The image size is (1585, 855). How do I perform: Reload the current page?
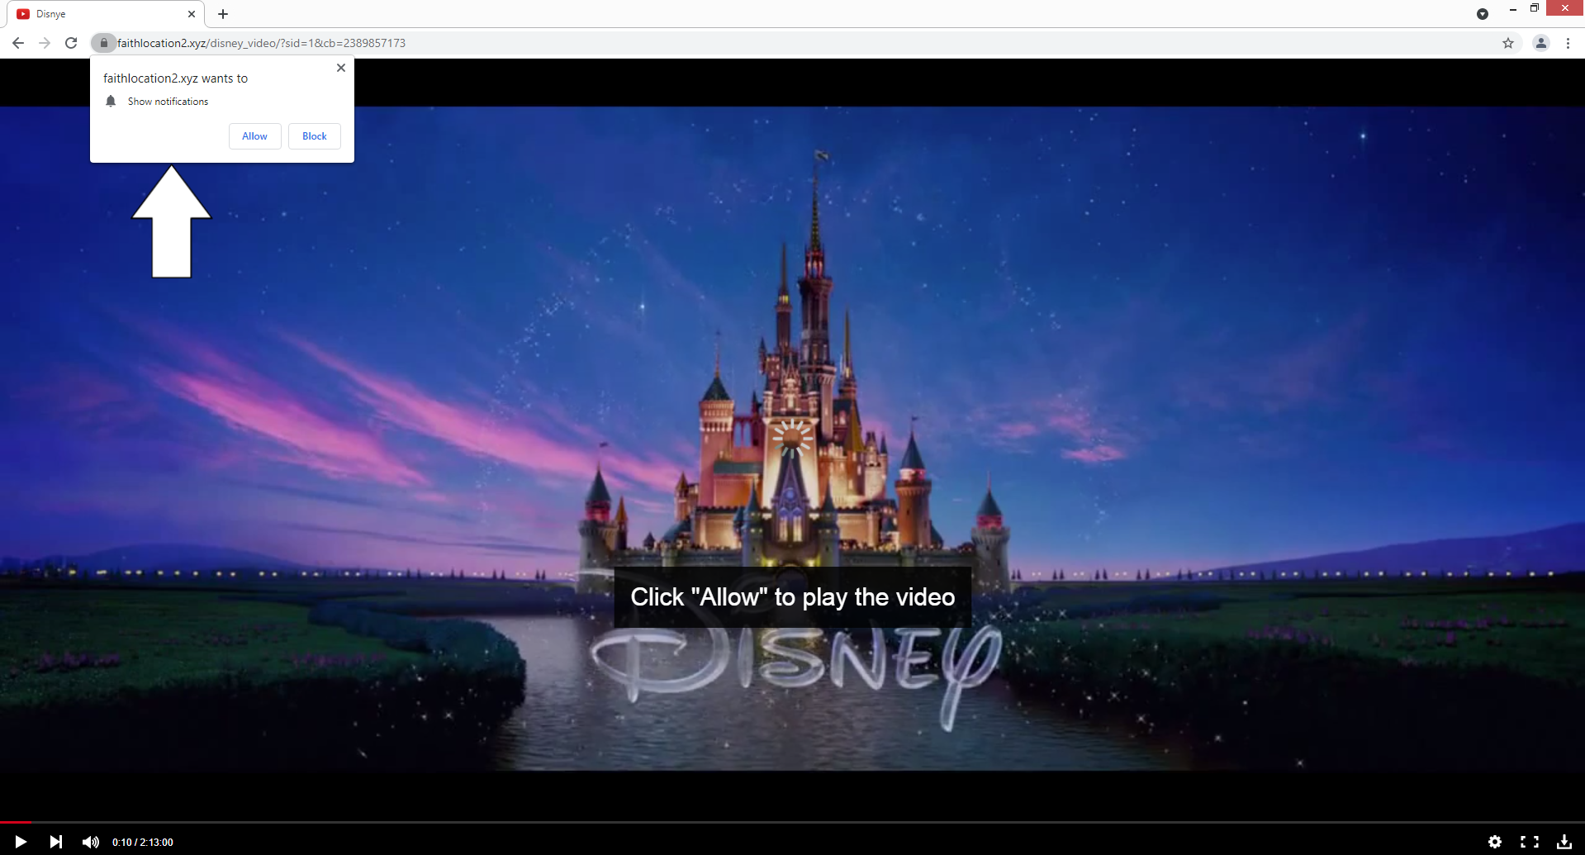click(x=71, y=43)
